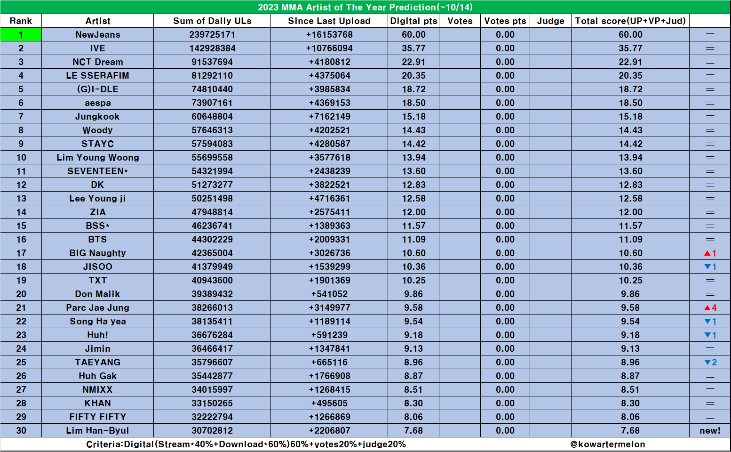731x452 pixels.
Task: Select the digital pts value 35.77
Action: 414,48
